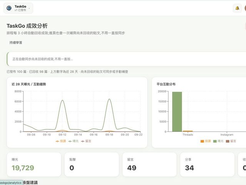246x185 pixels.
Task: Click the auto-sync status banner
Action: (x=126, y=59)
